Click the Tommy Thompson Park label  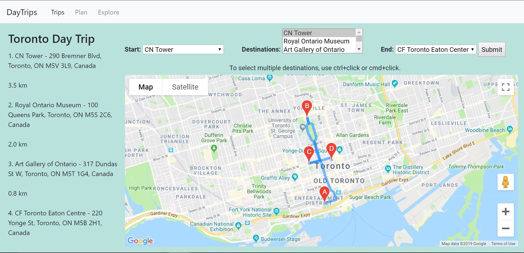pyautogui.click(x=476, y=166)
